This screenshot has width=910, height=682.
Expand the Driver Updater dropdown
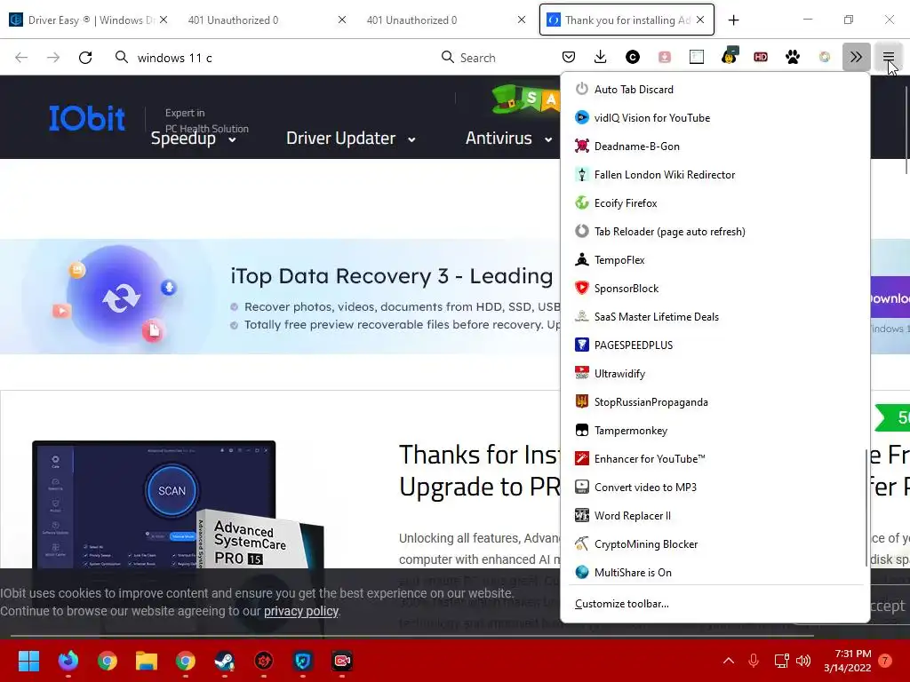click(x=350, y=139)
